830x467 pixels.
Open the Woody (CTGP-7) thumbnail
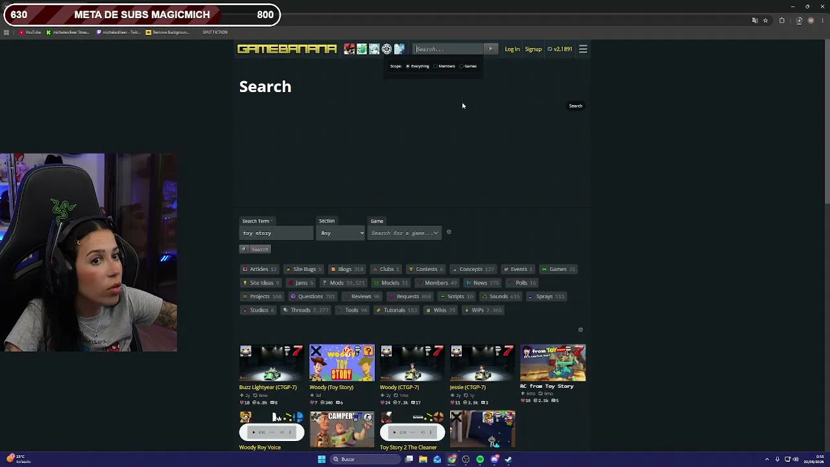coord(412,363)
